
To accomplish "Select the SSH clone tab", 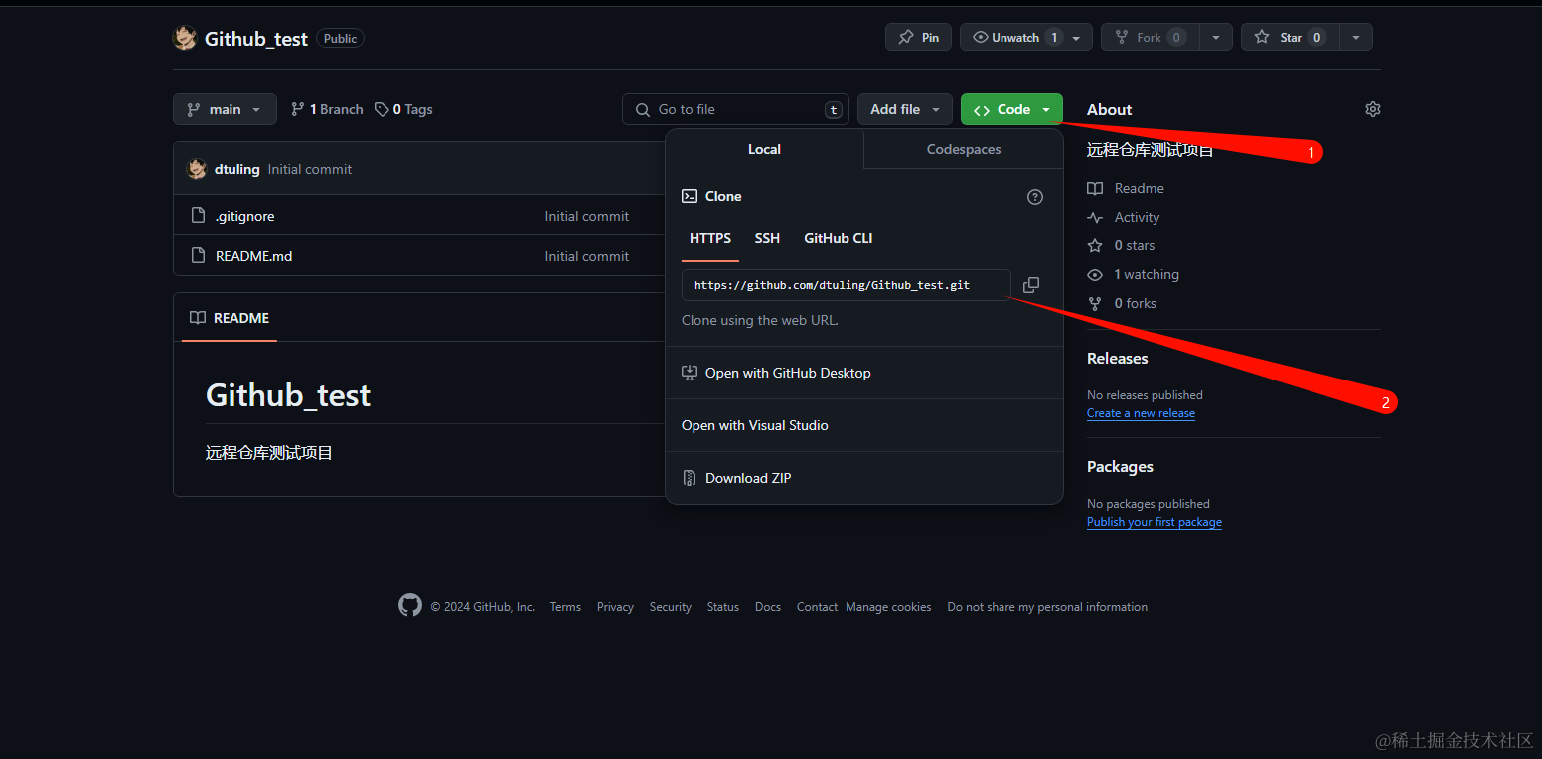I will [x=767, y=238].
